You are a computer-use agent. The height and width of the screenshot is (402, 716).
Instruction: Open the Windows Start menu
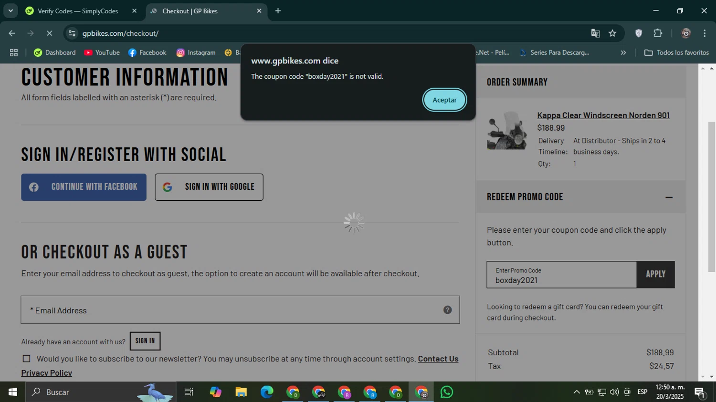click(13, 392)
